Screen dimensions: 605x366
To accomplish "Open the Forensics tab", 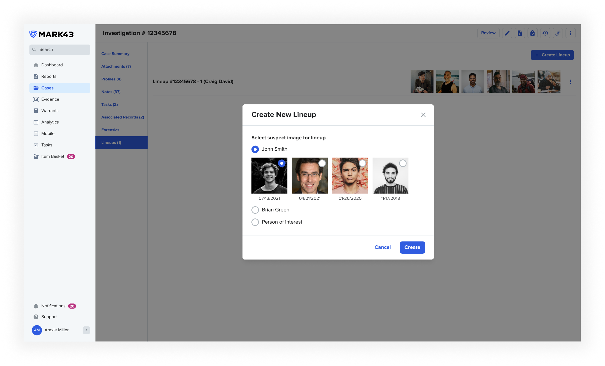I will 110,130.
